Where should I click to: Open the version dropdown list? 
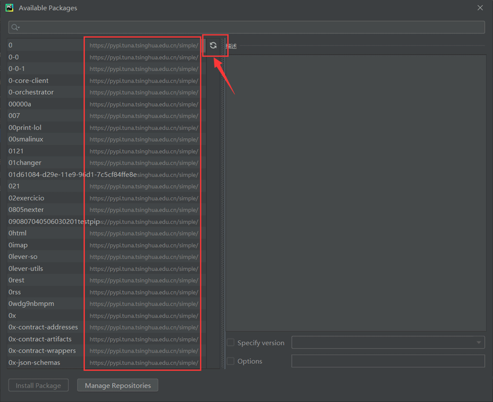pos(387,343)
